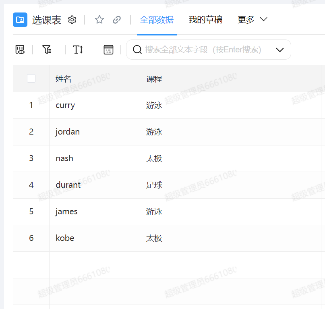The width and height of the screenshot is (325, 309).
Task: Click the blue 选课表 folder icon
Action: [20, 20]
